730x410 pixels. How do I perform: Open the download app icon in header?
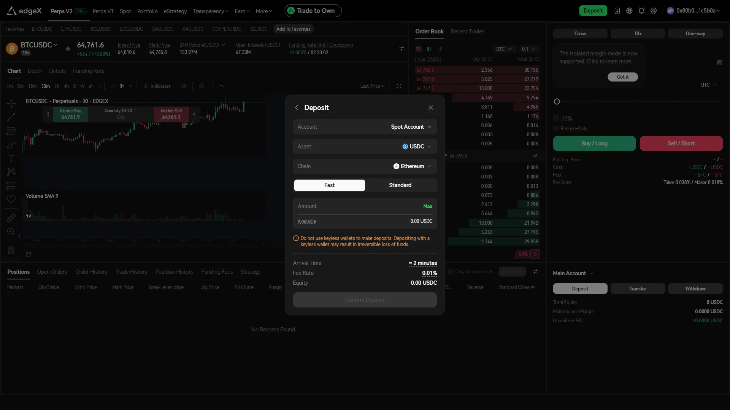[x=617, y=11]
